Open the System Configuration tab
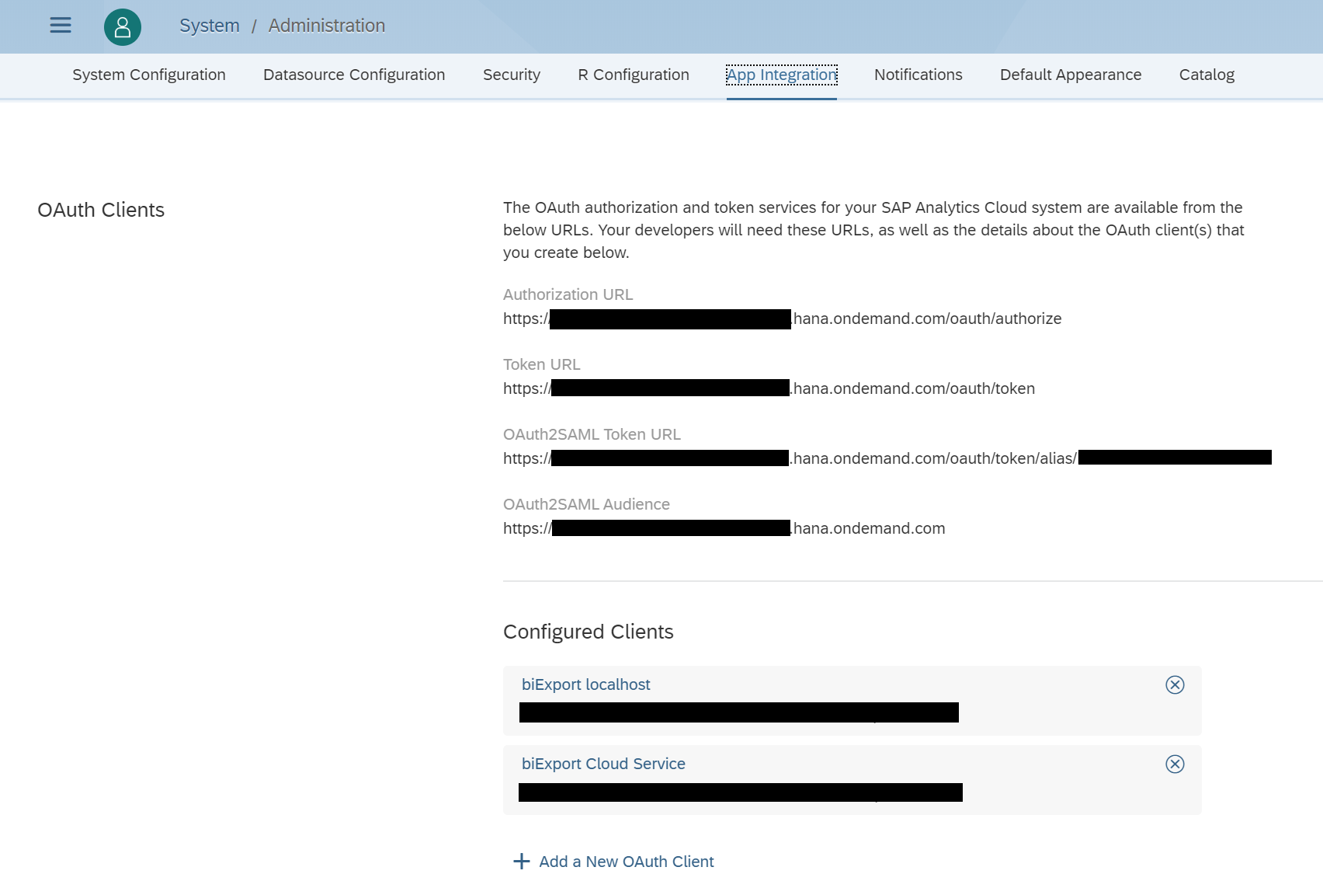 pyautogui.click(x=149, y=75)
